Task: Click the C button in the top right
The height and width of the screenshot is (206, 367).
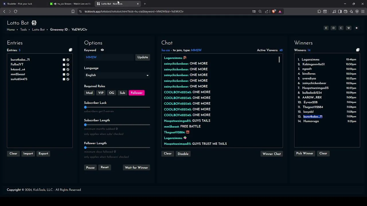Action: 341,28
